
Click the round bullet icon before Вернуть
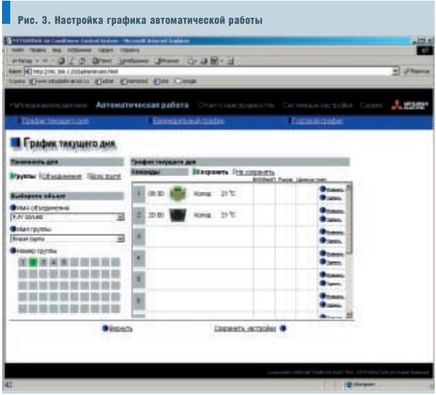106,328
